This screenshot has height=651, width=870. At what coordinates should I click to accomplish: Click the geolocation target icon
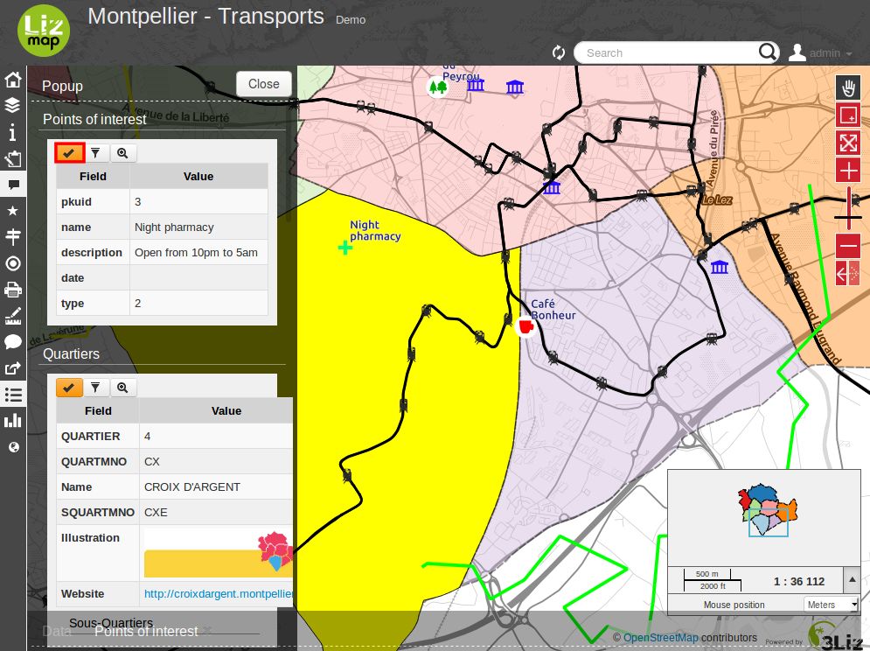pos(13,263)
